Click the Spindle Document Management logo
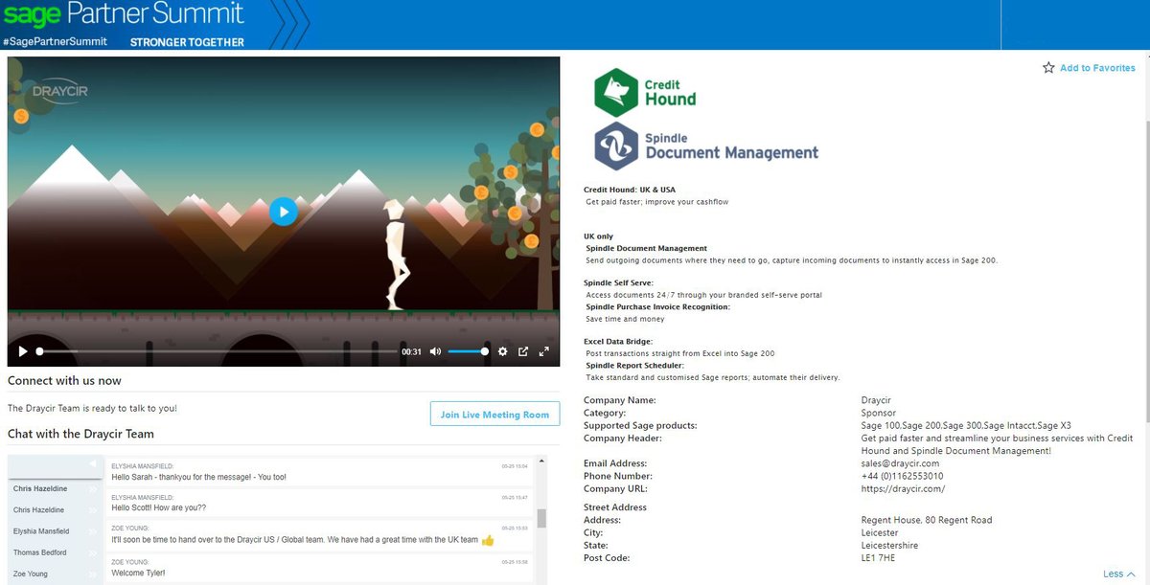The image size is (1150, 585). coord(706,146)
